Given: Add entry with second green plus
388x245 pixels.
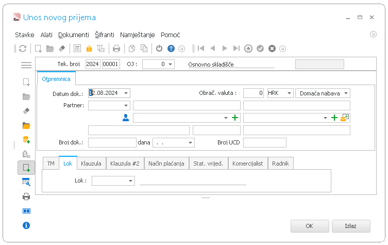Looking at the screenshot, I should pos(334,118).
